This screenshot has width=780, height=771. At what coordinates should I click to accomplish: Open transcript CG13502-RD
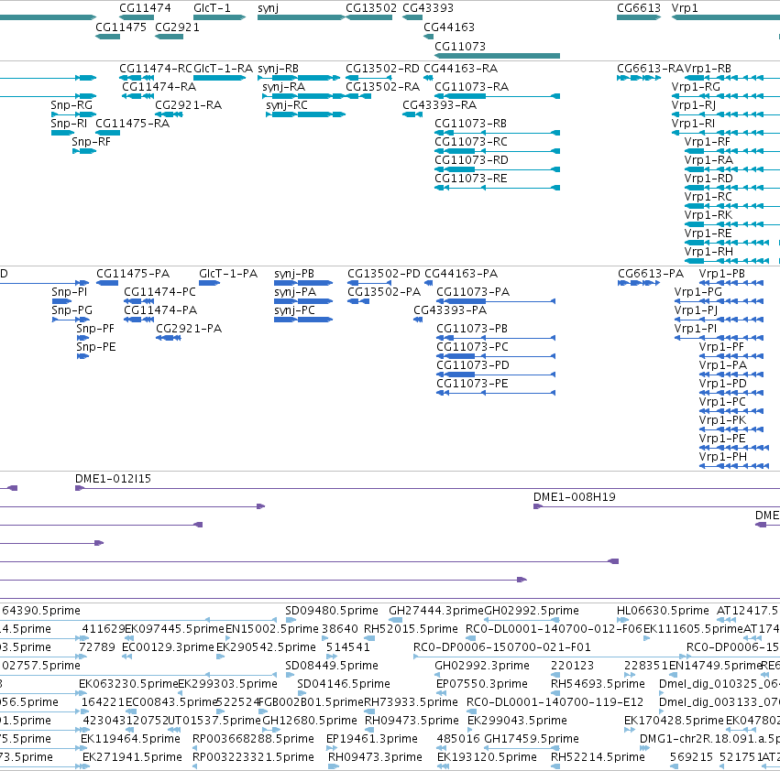click(368, 78)
